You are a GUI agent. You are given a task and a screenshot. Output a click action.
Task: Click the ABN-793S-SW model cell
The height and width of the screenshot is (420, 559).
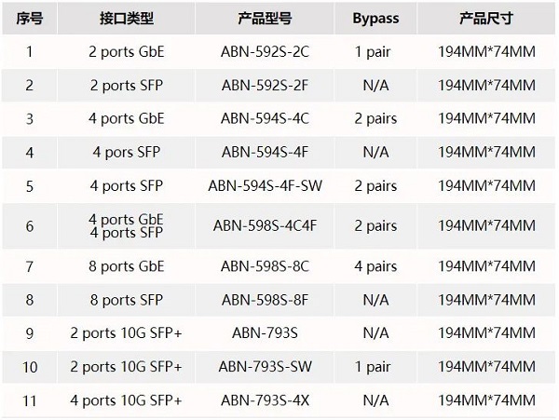265,367
